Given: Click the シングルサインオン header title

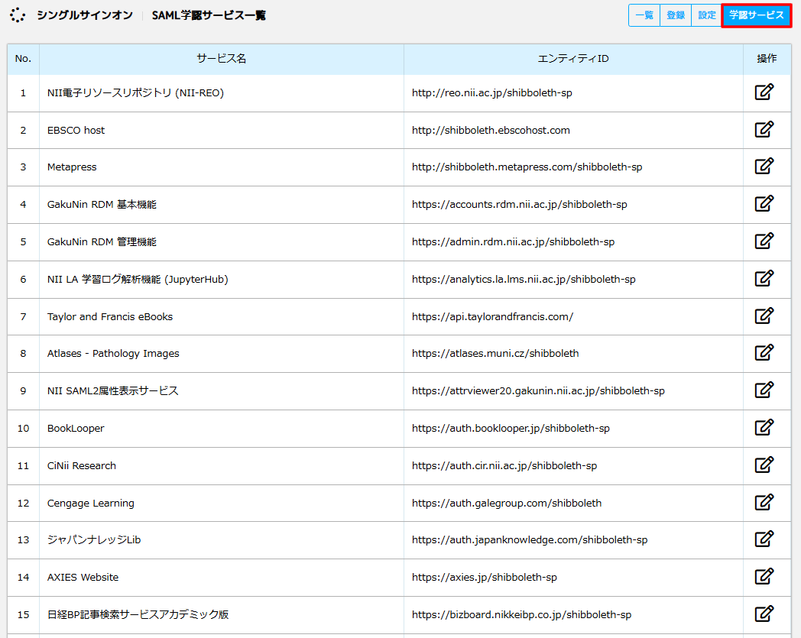Looking at the screenshot, I should [x=84, y=15].
